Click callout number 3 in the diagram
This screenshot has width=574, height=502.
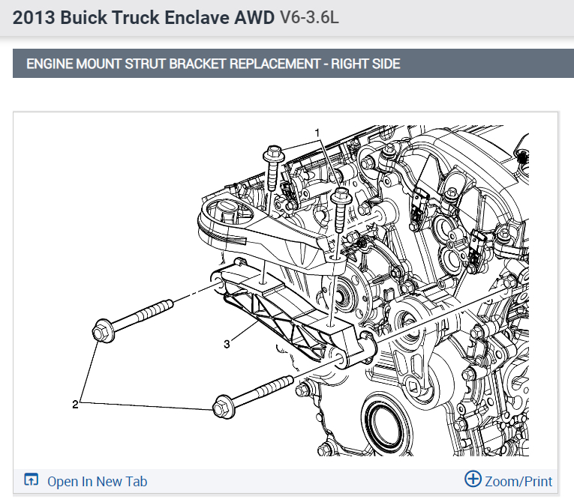pyautogui.click(x=227, y=344)
